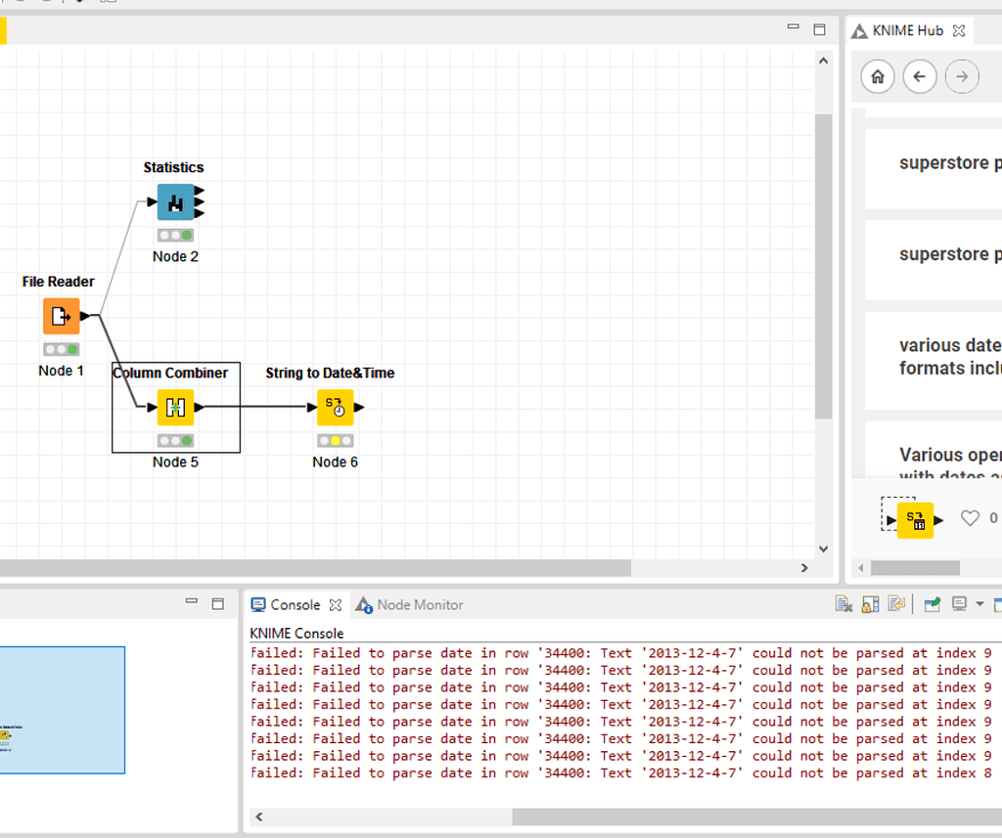This screenshot has width=1002, height=838.
Task: Click the console error line ending 'index 8'
Action: point(620,772)
